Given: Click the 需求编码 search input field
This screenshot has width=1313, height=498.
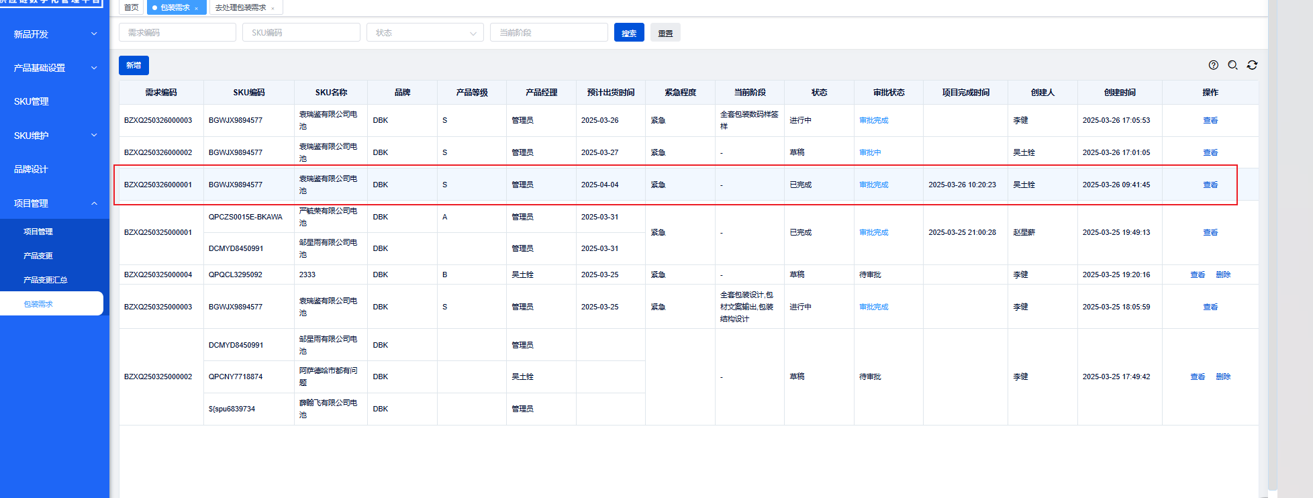Looking at the screenshot, I should pyautogui.click(x=177, y=33).
